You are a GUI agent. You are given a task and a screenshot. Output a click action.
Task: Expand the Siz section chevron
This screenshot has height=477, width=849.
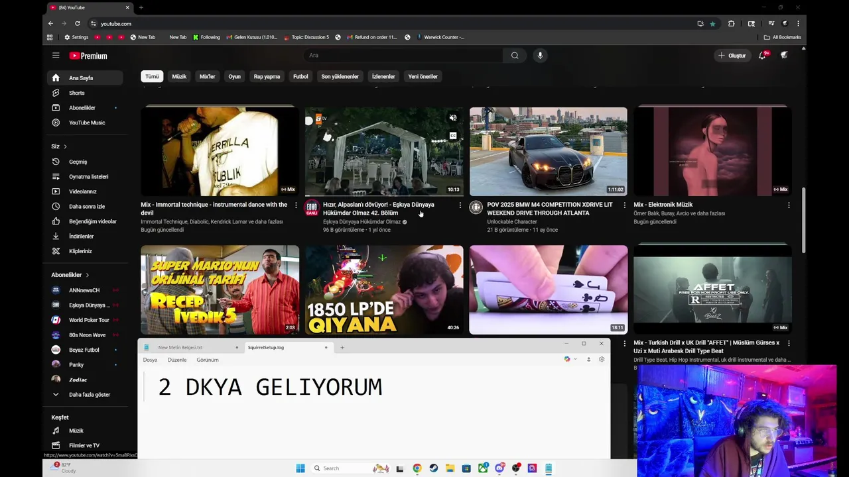65,146
